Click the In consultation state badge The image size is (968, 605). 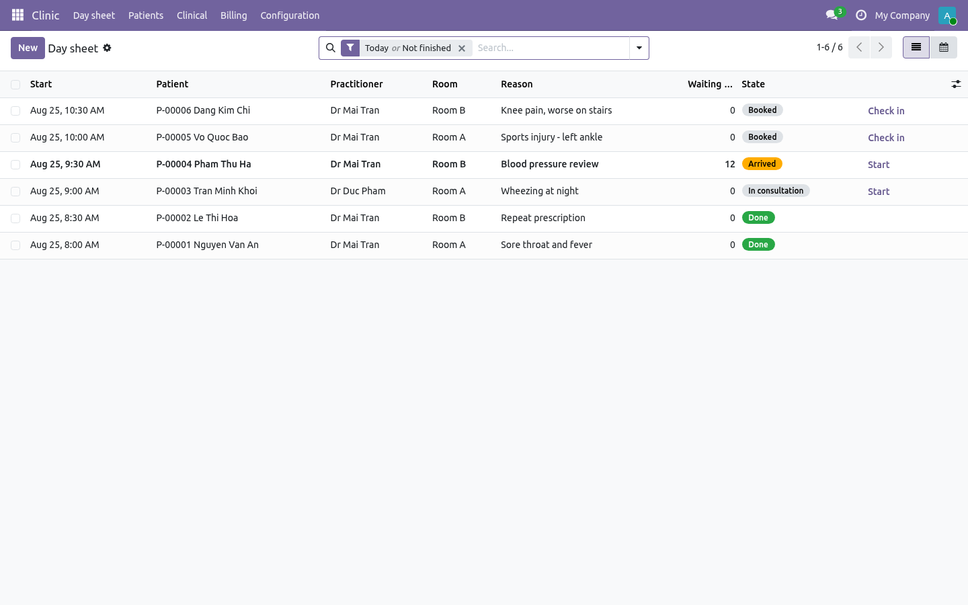[x=776, y=191]
